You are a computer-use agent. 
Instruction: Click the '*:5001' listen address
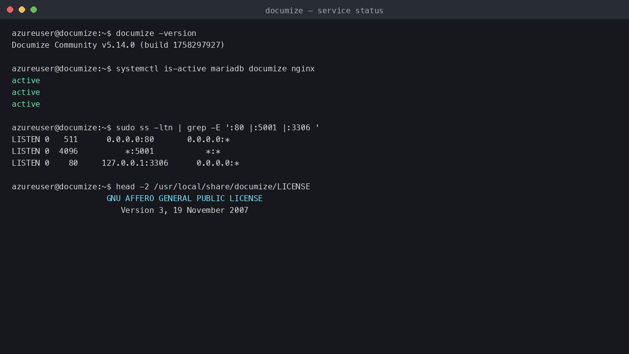tap(140, 151)
